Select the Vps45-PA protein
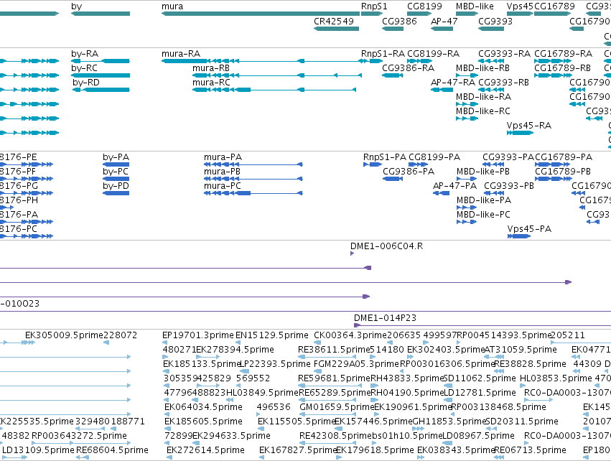The width and height of the screenshot is (611, 461). coord(519,236)
